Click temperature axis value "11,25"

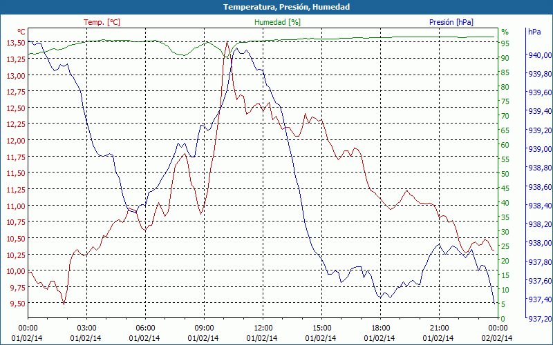point(16,190)
